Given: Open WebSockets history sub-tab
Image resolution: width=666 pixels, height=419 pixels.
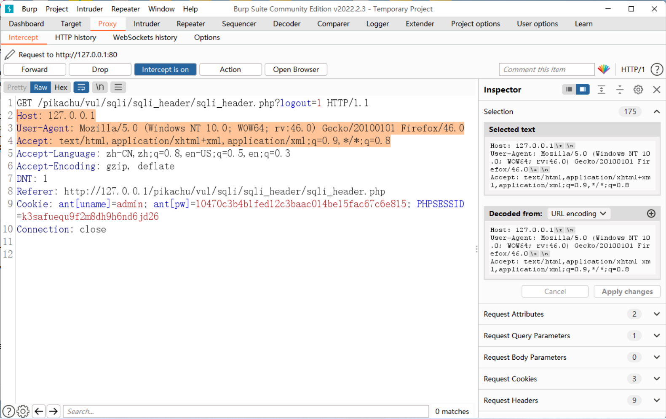Looking at the screenshot, I should [x=145, y=37].
